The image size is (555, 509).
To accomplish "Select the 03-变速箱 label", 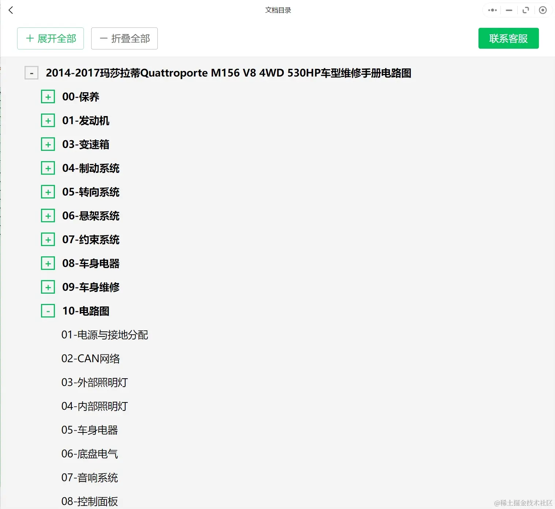I will coord(86,144).
